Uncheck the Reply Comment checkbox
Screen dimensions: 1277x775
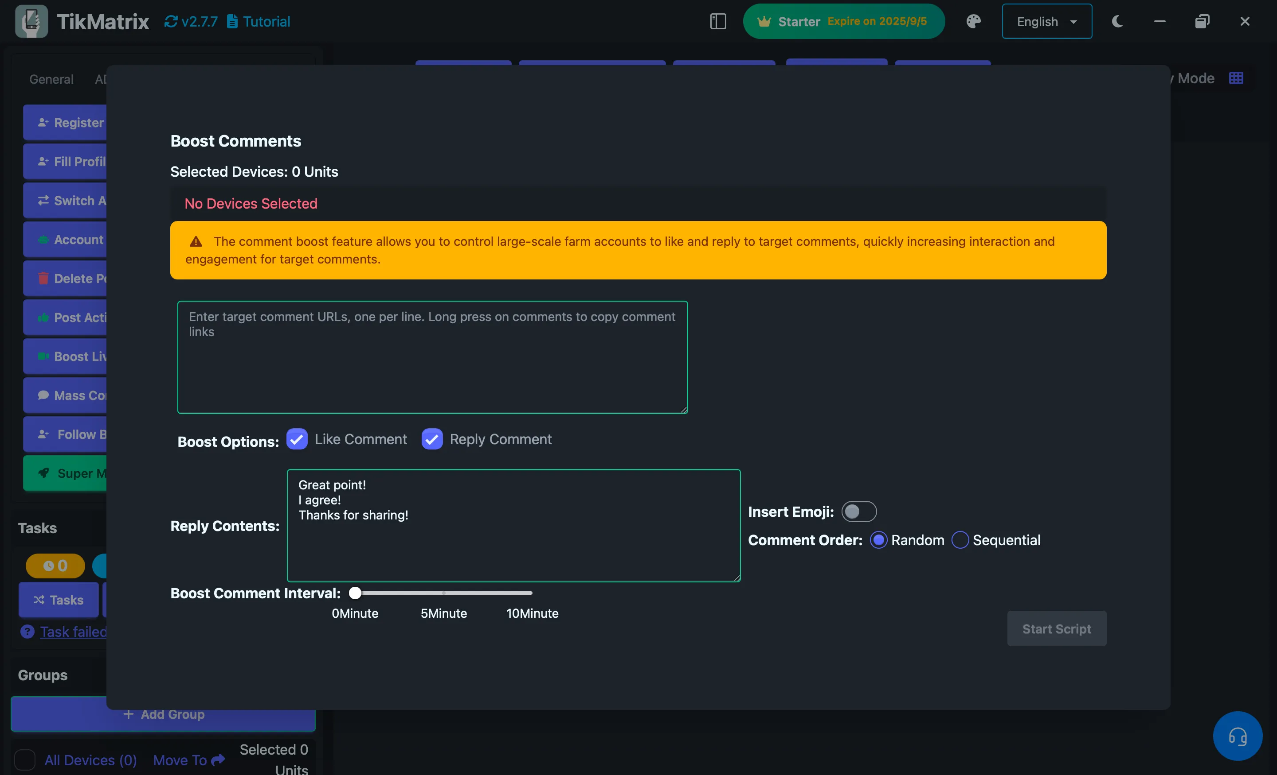point(432,439)
